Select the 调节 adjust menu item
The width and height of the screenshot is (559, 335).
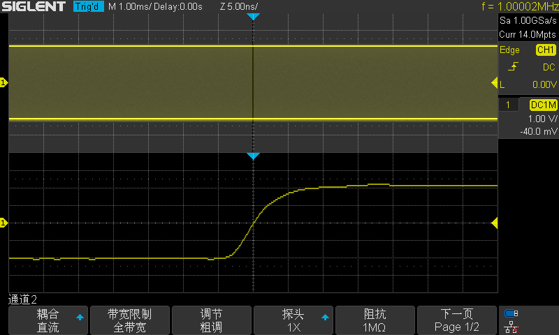click(x=211, y=320)
